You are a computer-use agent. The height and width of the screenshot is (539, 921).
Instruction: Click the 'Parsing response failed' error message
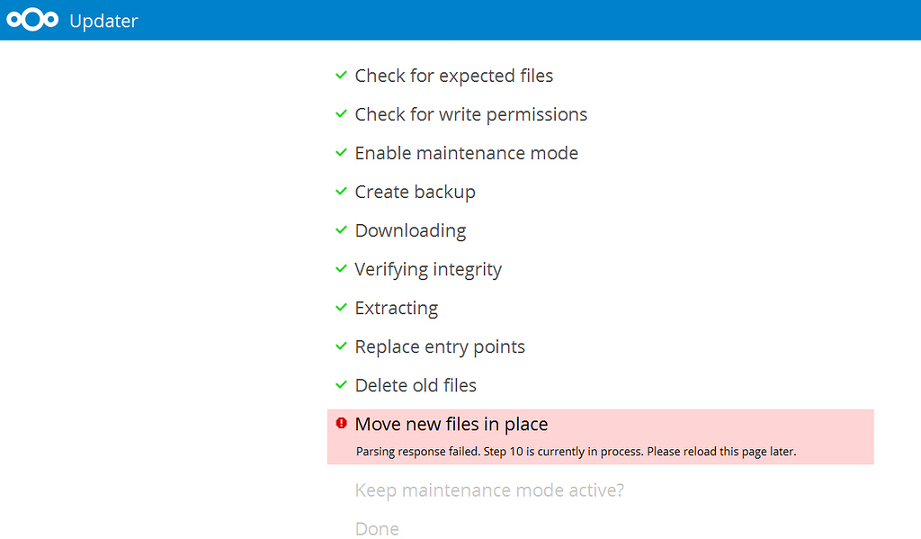[576, 452]
